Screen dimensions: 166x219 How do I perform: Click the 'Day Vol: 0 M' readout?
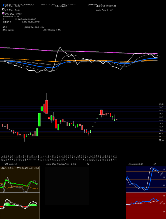point(104,10)
